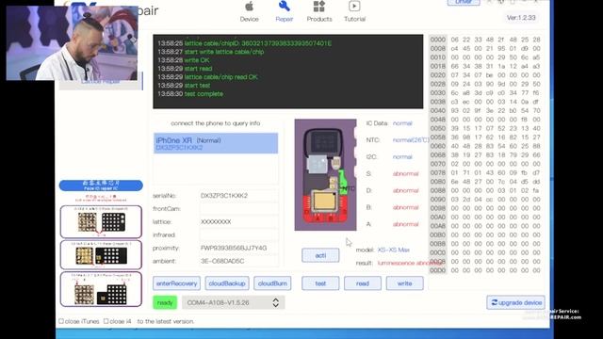Click the empty infrared field
603x339 pixels.
pos(238,234)
